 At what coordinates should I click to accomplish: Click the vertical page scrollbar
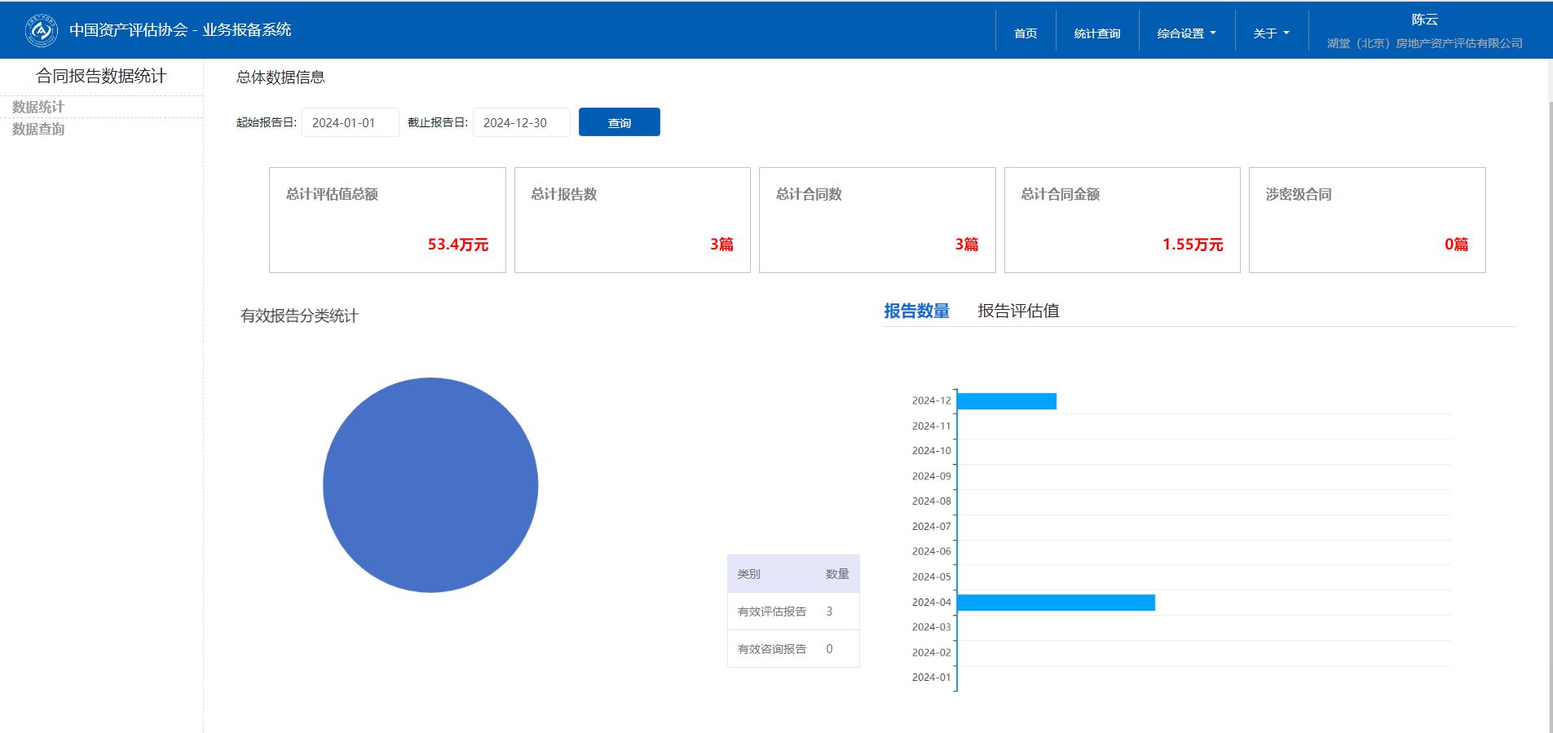pyautogui.click(x=1550, y=408)
